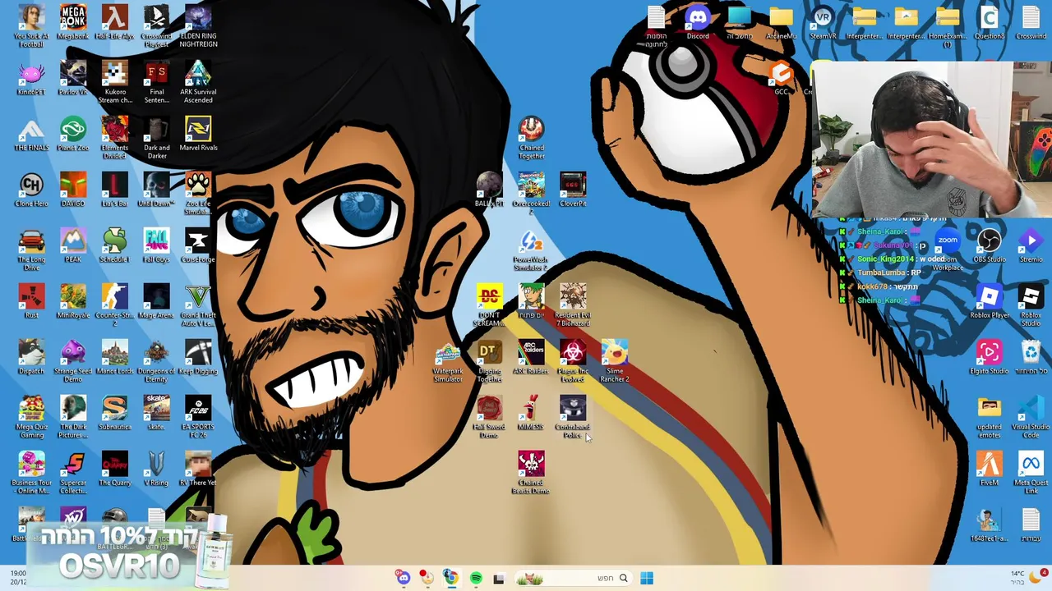
Task: Switch to Chrome in the taskbar
Action: (450, 578)
